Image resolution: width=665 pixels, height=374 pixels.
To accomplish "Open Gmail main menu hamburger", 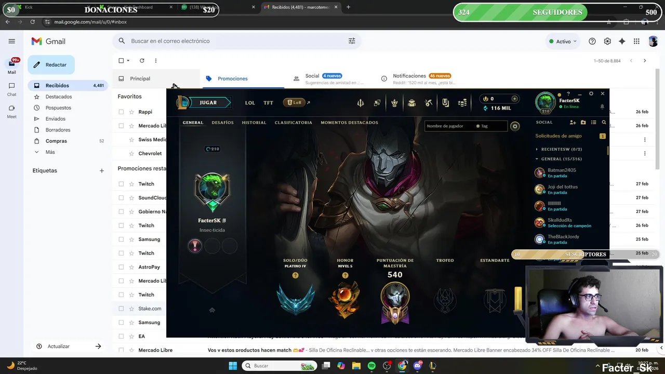I will coord(11,41).
